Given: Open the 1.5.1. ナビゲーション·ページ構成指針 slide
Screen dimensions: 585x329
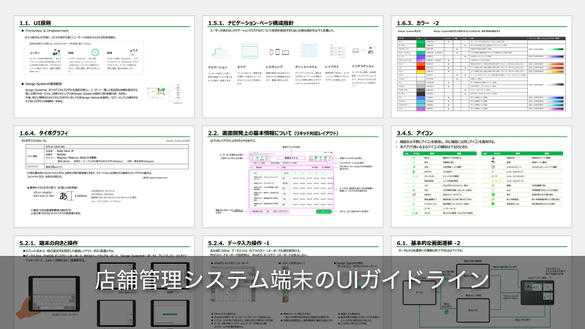Looking at the screenshot, I should (293, 67).
